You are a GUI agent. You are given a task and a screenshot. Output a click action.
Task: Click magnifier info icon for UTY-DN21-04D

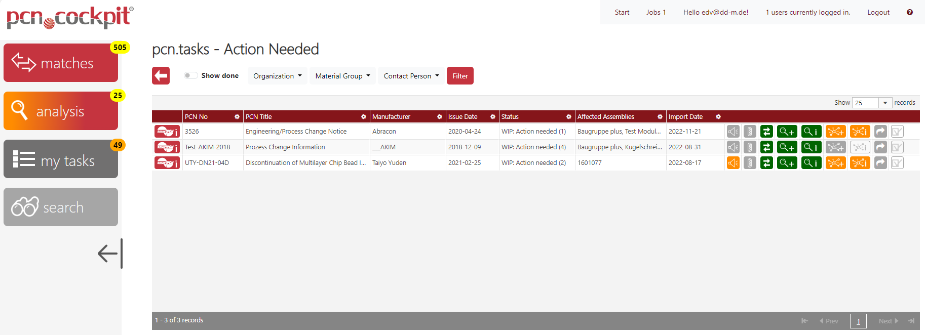coord(811,163)
